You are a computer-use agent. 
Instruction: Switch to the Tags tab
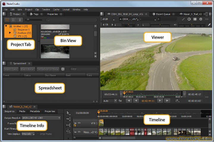36,14
